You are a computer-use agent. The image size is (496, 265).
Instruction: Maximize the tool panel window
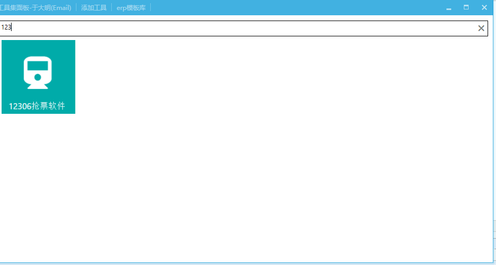pyautogui.click(x=466, y=7)
